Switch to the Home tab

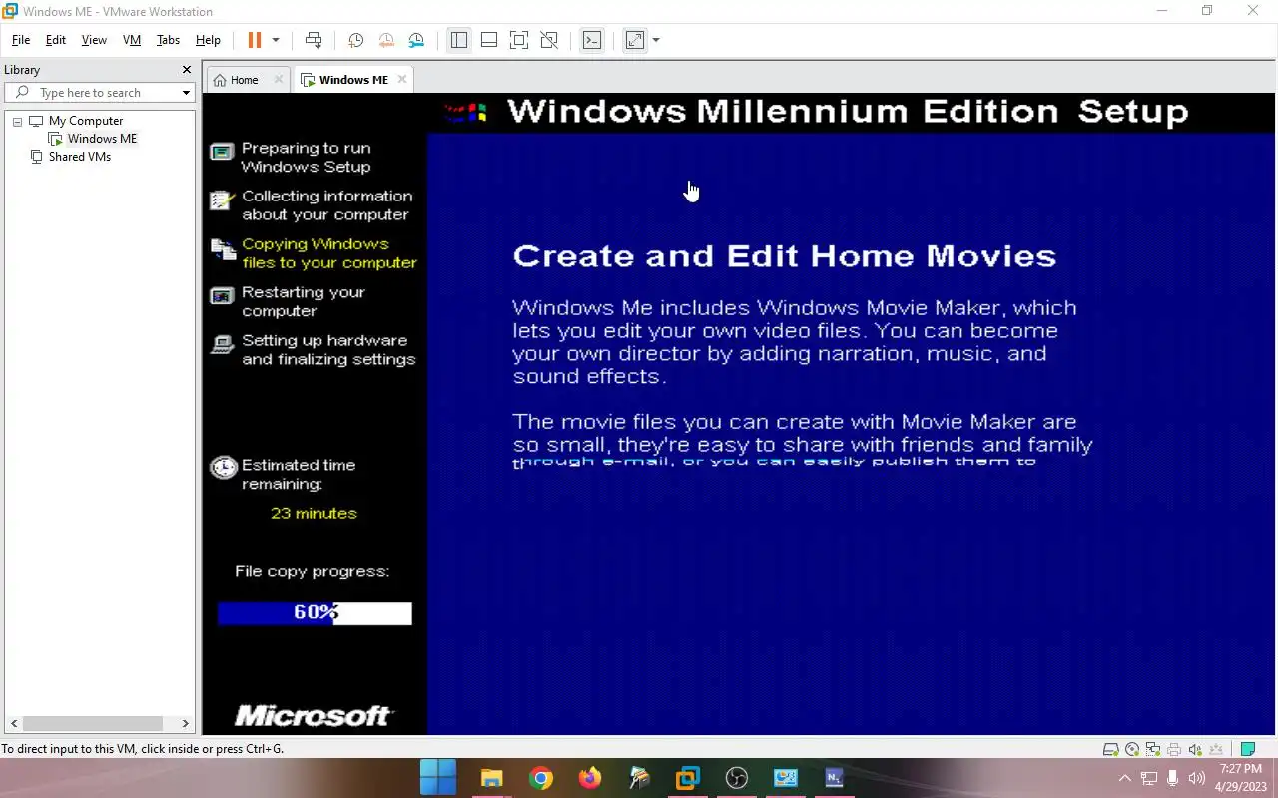[244, 80]
